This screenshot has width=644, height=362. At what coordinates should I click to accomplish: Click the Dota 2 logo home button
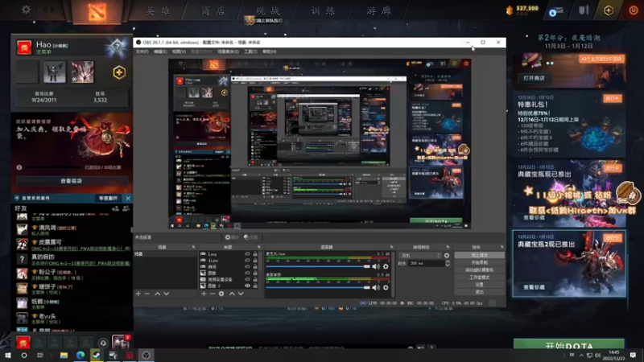click(97, 11)
